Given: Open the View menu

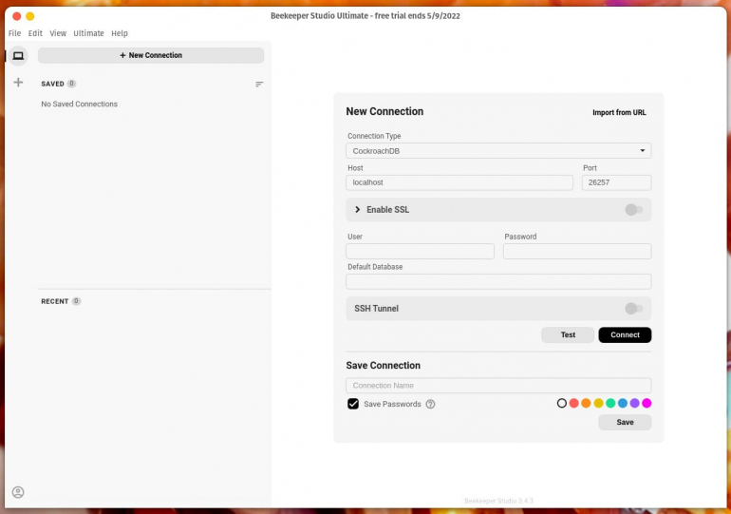Looking at the screenshot, I should pos(58,33).
